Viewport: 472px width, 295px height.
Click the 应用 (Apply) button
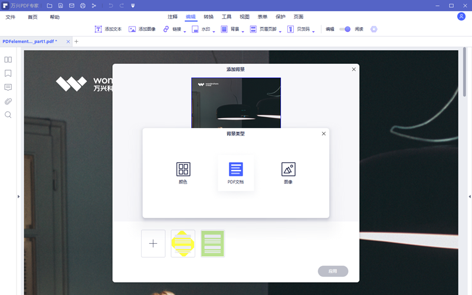(x=333, y=271)
